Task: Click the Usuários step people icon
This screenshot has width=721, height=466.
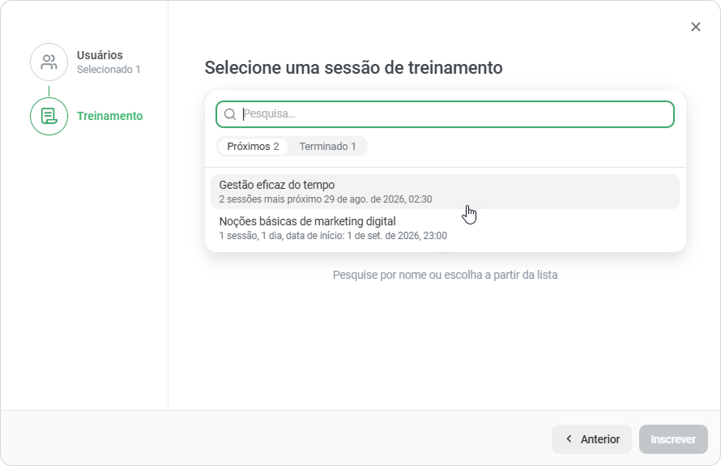Action: point(49,62)
